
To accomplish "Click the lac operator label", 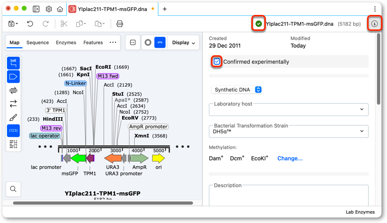I will click(45, 136).
